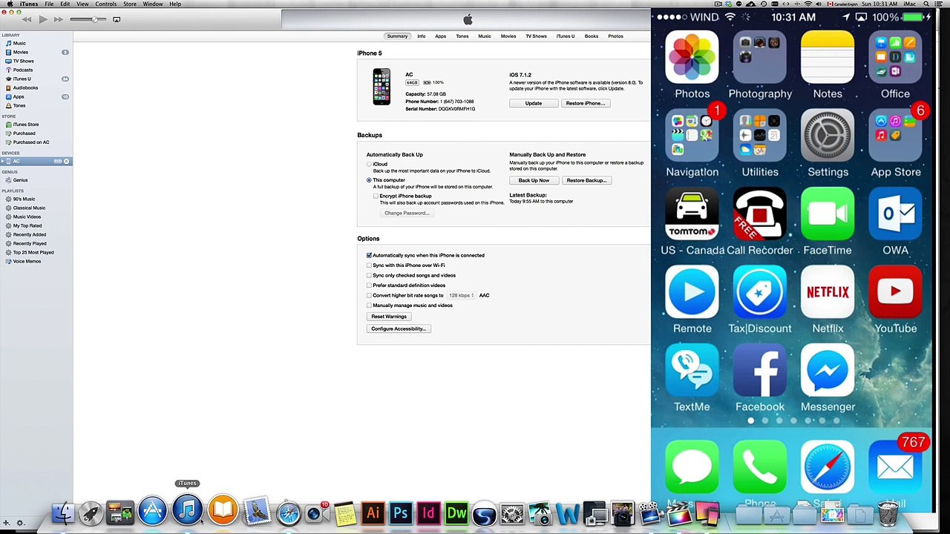Viewport: 950px width, 534px height.
Task: Click the Play button in iTunes
Action: [x=42, y=19]
